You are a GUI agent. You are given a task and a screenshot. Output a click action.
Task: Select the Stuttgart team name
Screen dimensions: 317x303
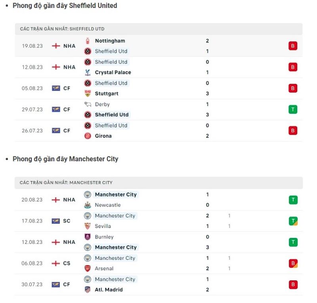(x=107, y=94)
